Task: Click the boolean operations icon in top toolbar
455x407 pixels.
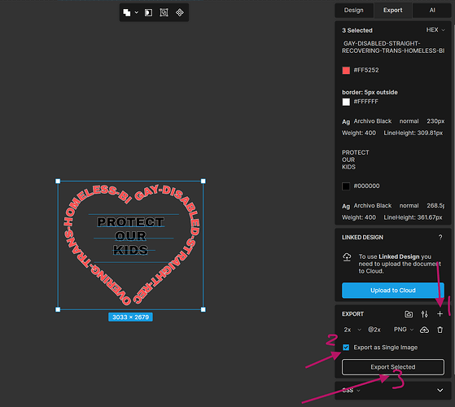Action: (x=127, y=12)
